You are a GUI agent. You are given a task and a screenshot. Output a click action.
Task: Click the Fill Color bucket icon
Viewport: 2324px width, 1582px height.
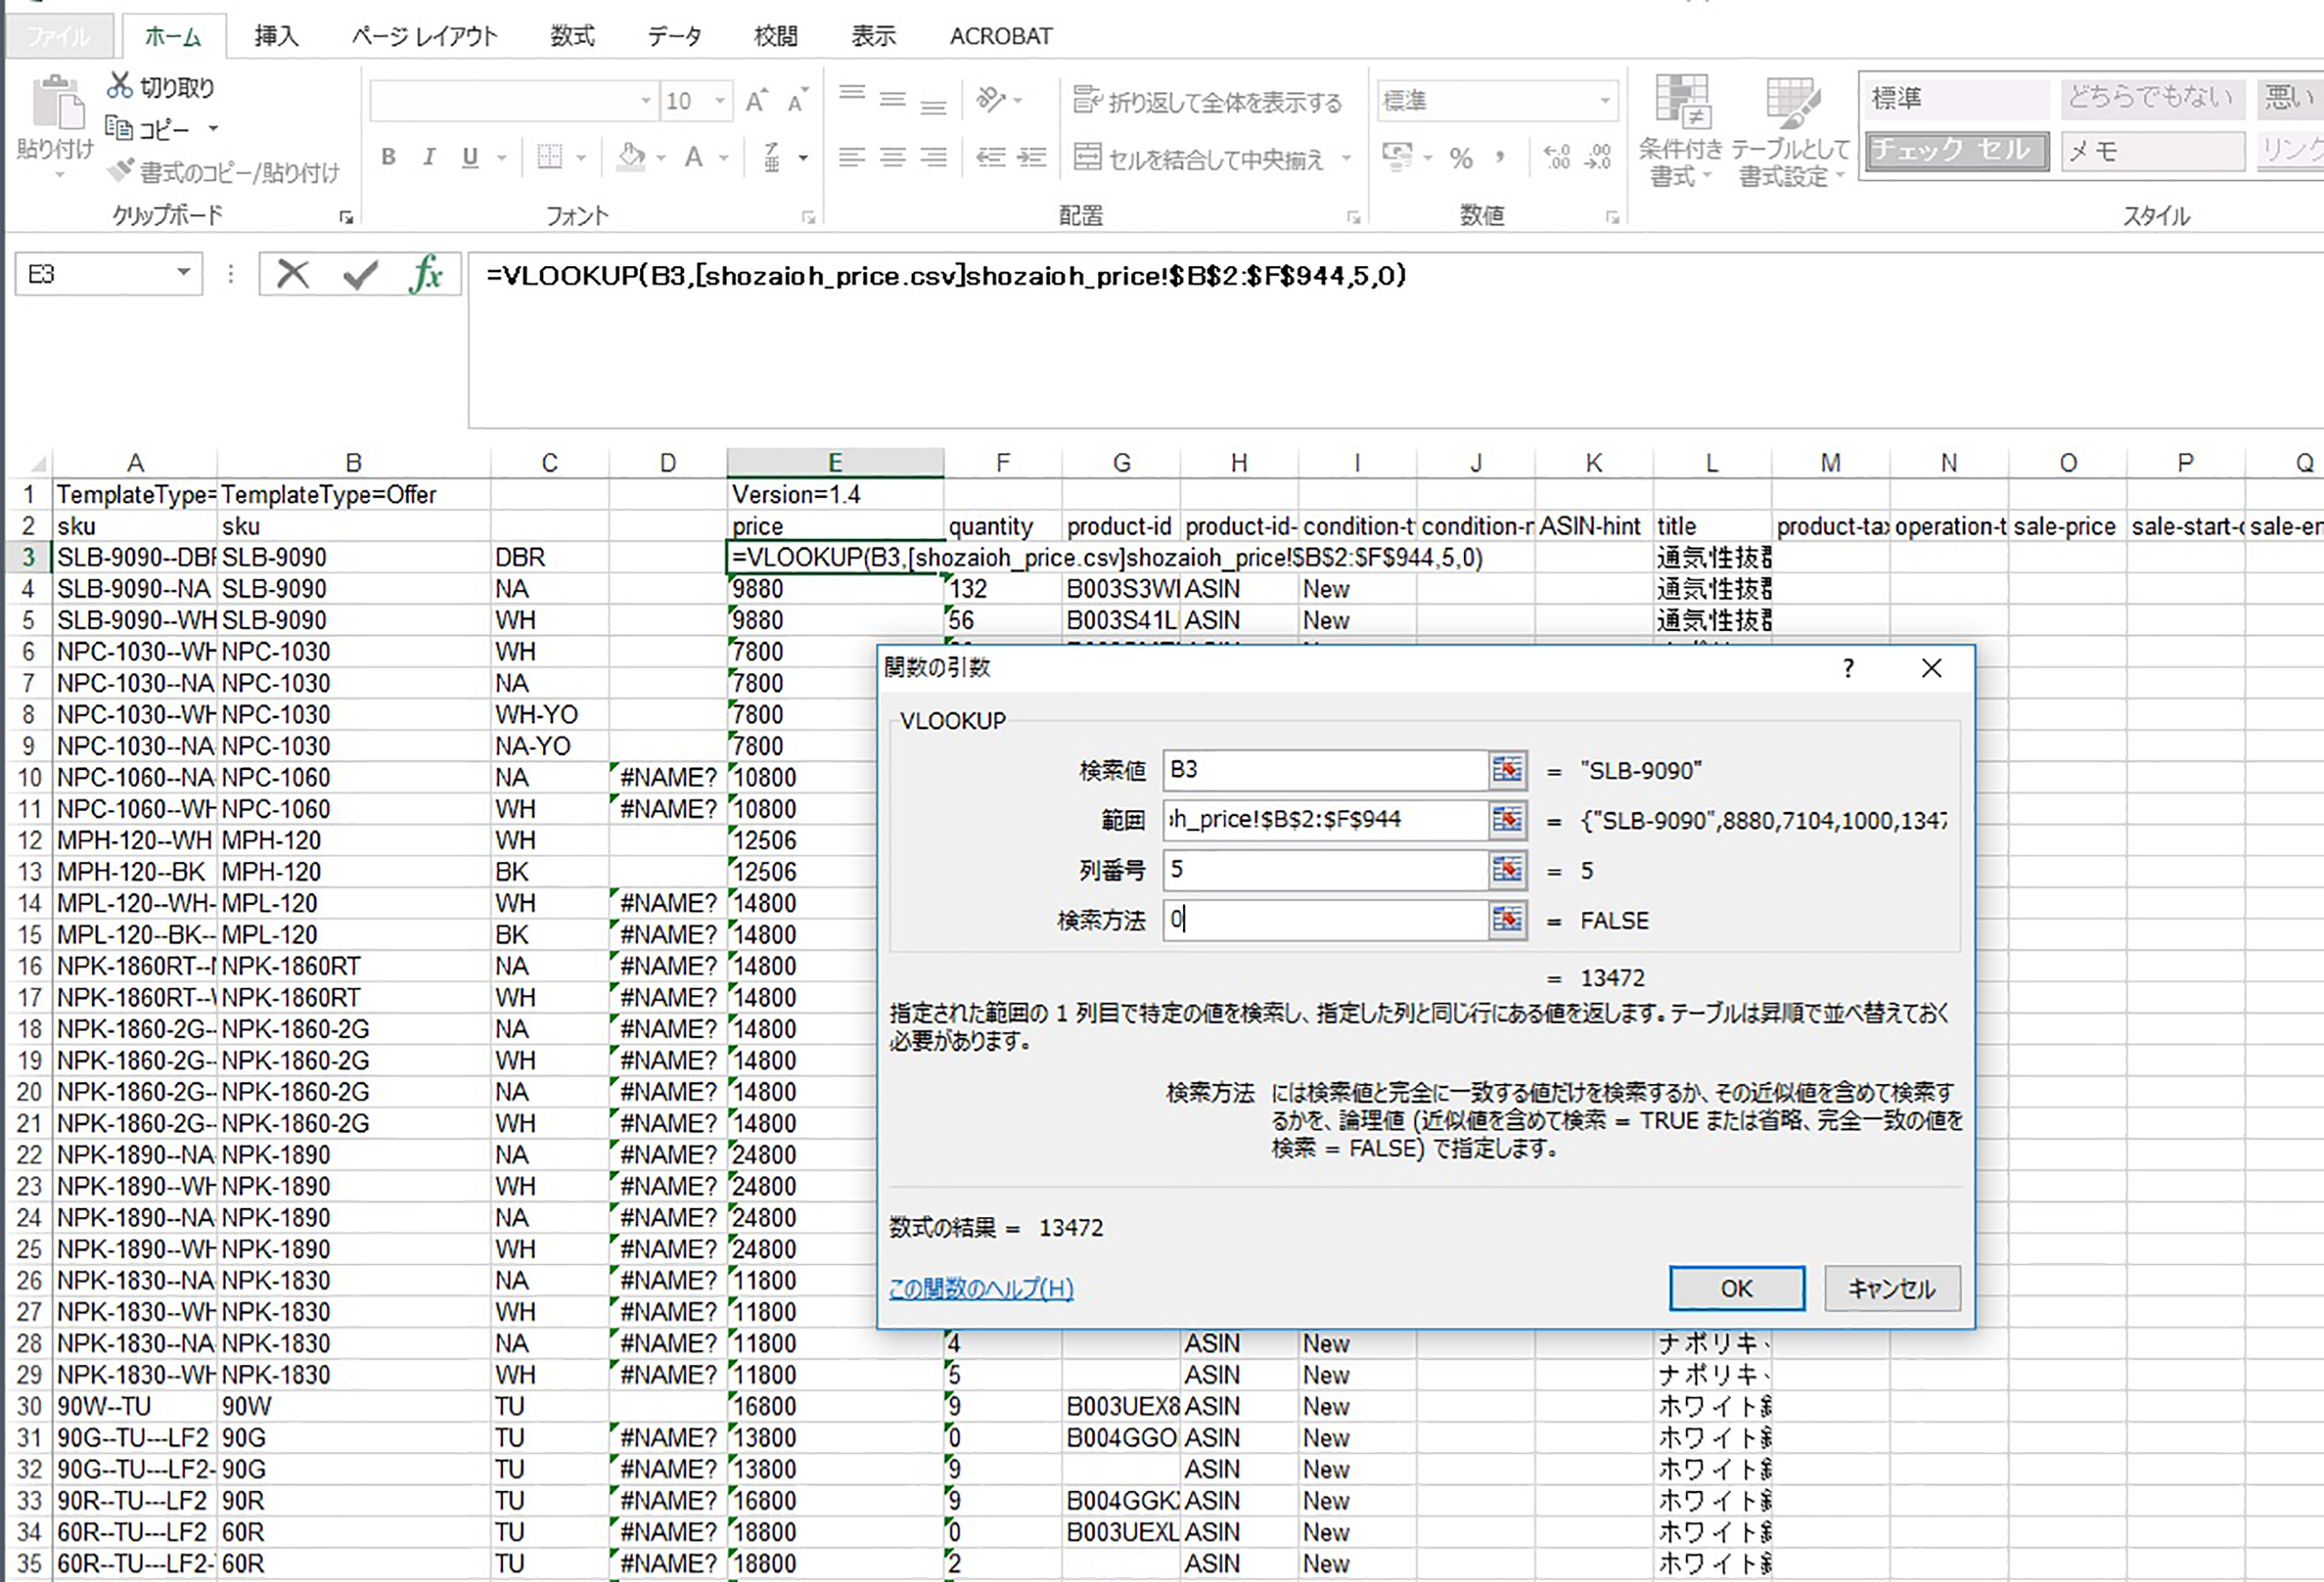click(x=631, y=157)
